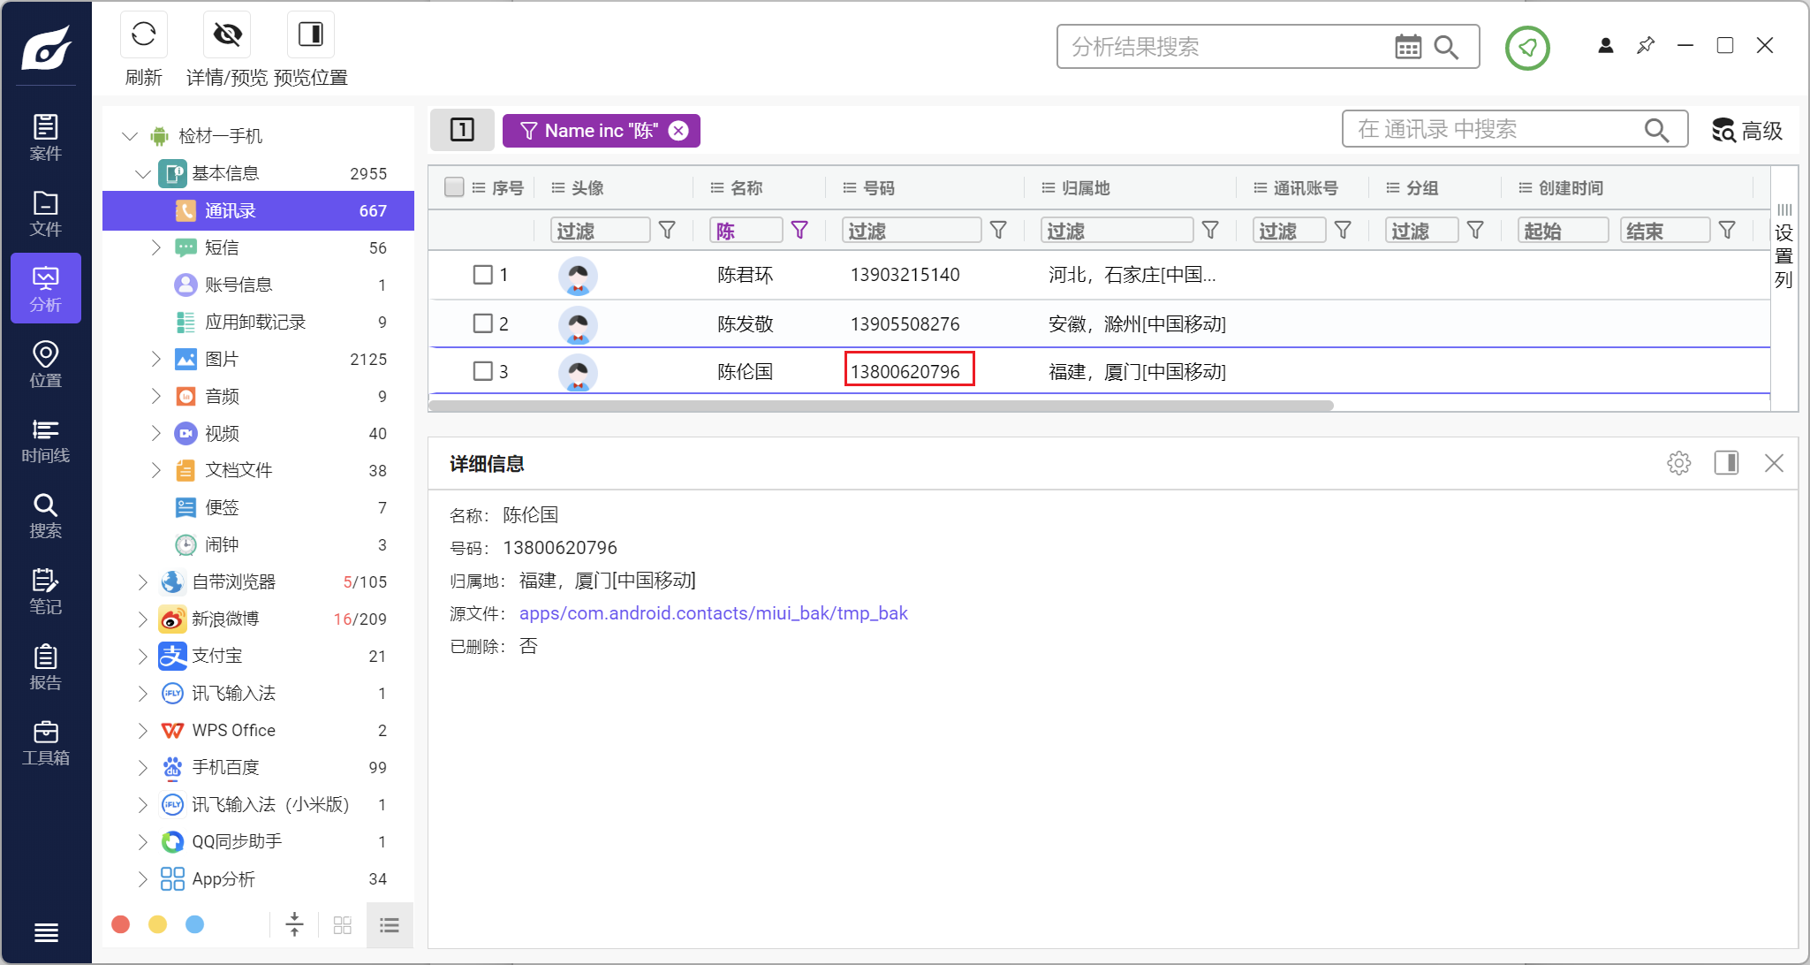The width and height of the screenshot is (1810, 965).
Task: Click the 名称 column filter funnel
Action: coord(799,231)
